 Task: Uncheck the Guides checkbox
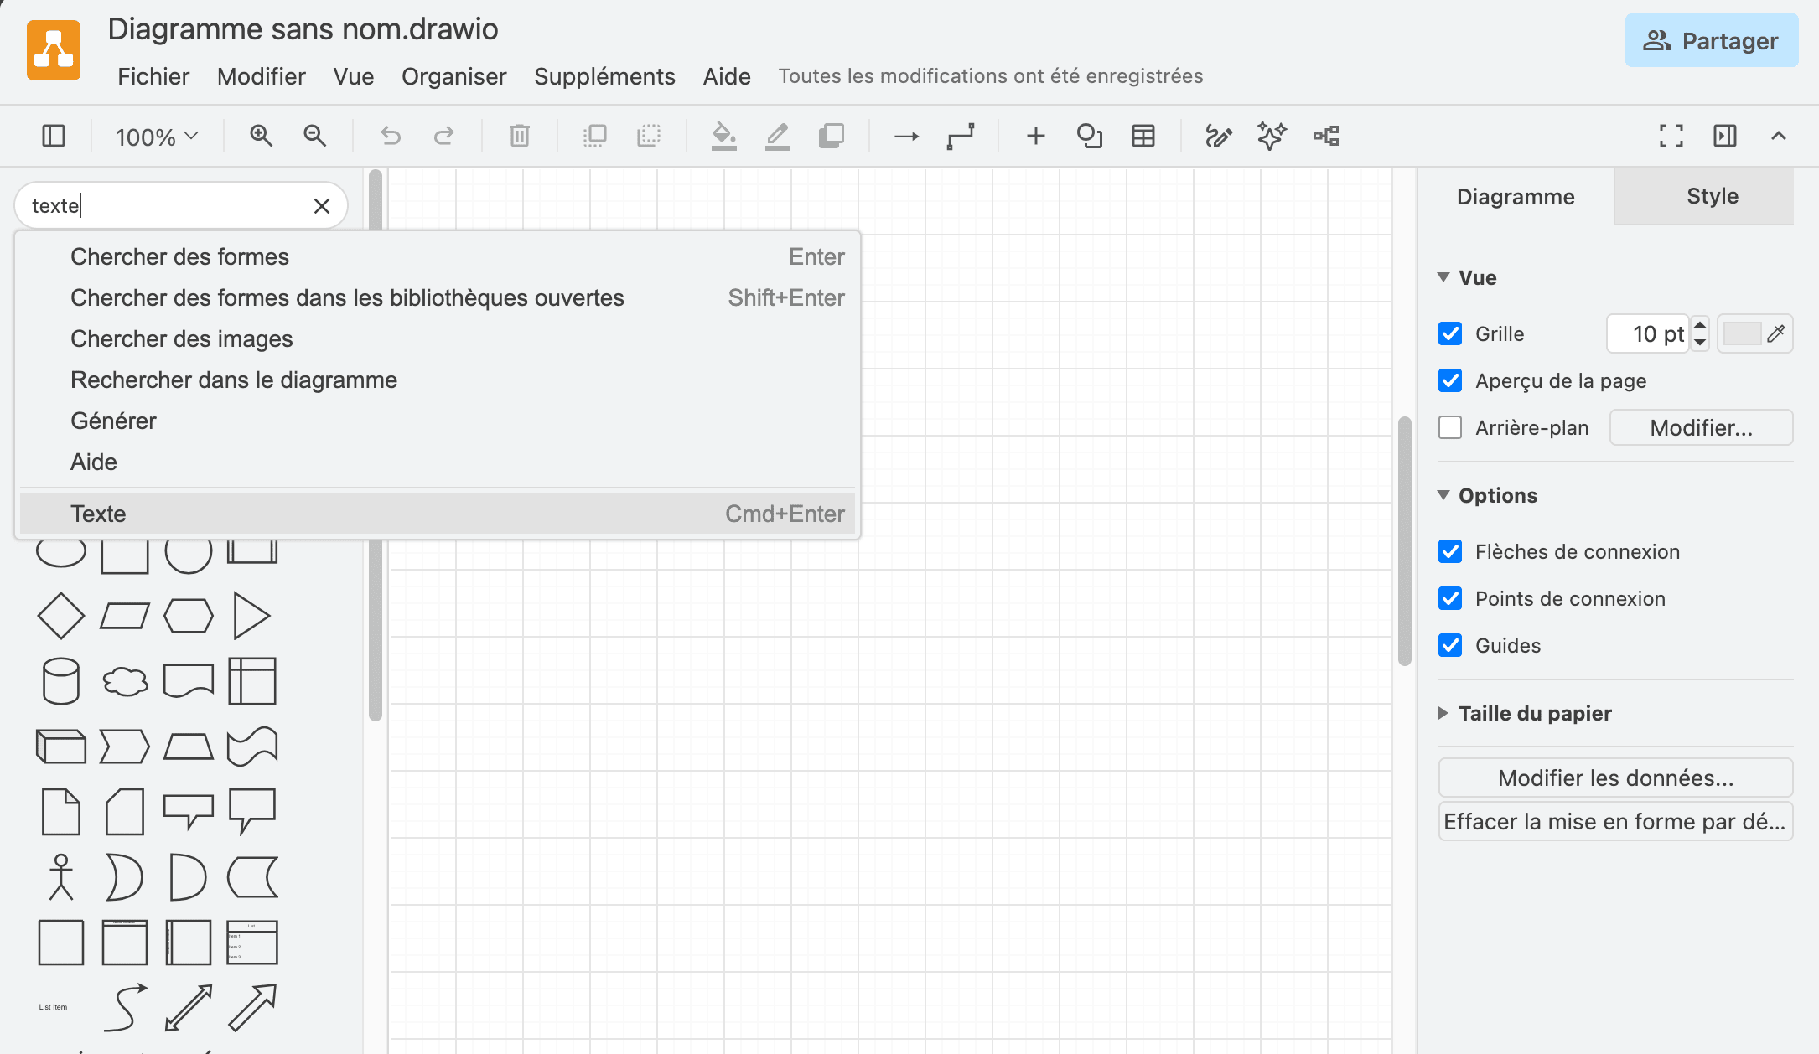pos(1450,645)
